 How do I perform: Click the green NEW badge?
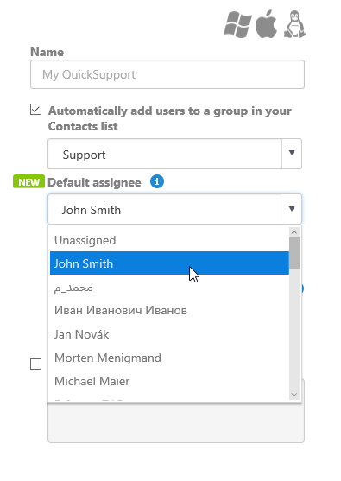coord(28,181)
